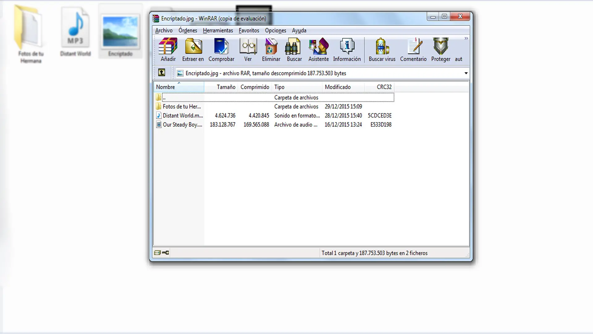Click the size value 183.128.767

[x=222, y=124]
